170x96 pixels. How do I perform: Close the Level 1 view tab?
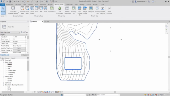pyautogui.click(x=42, y=22)
